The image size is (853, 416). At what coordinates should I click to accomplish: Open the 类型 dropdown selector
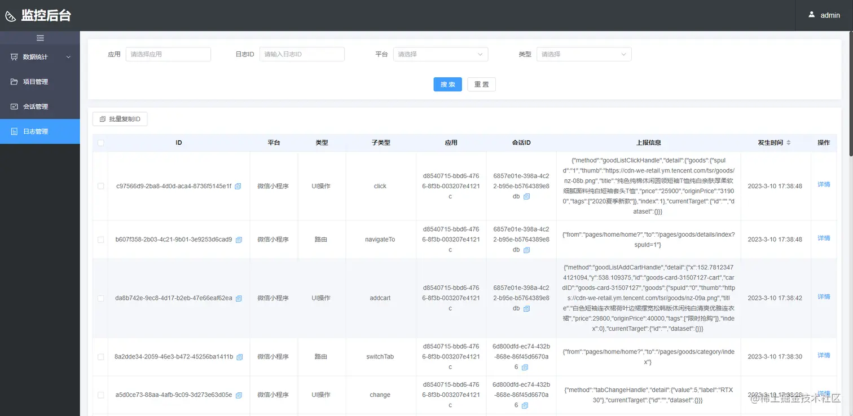[x=584, y=54]
